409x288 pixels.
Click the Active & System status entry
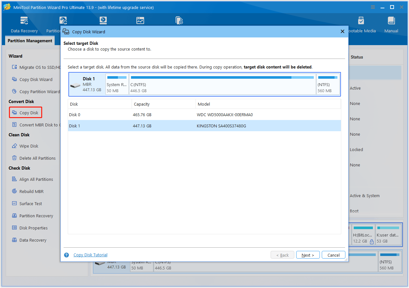tap(365, 196)
